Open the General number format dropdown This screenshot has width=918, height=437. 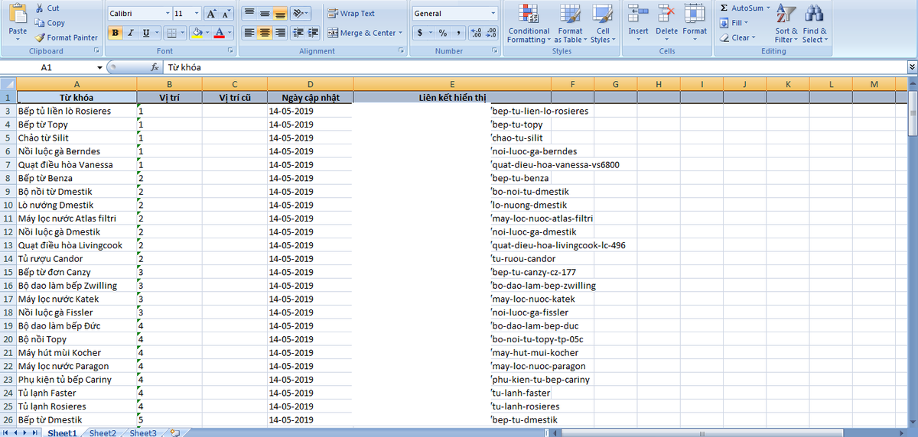click(493, 14)
